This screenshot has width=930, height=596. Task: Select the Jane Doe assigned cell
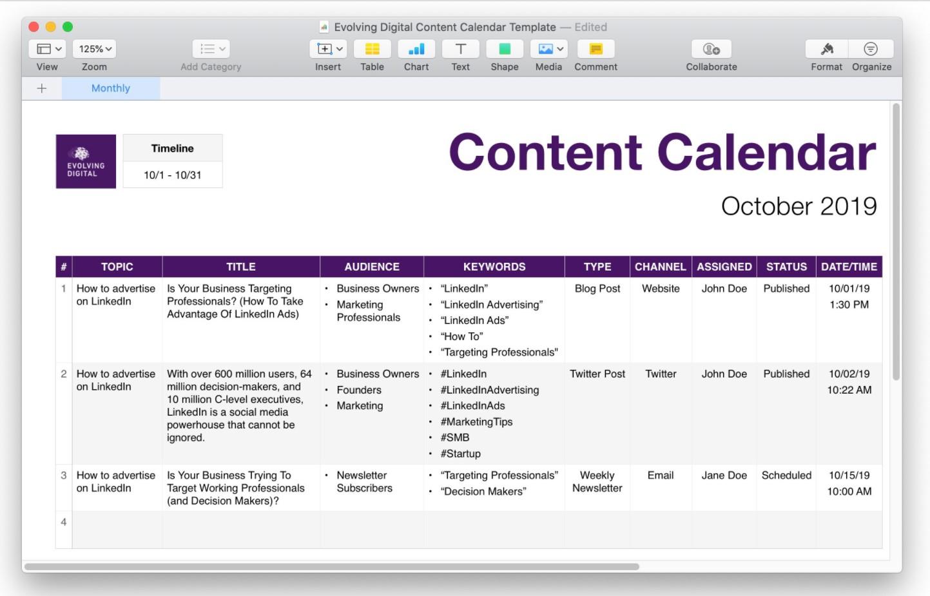724,488
